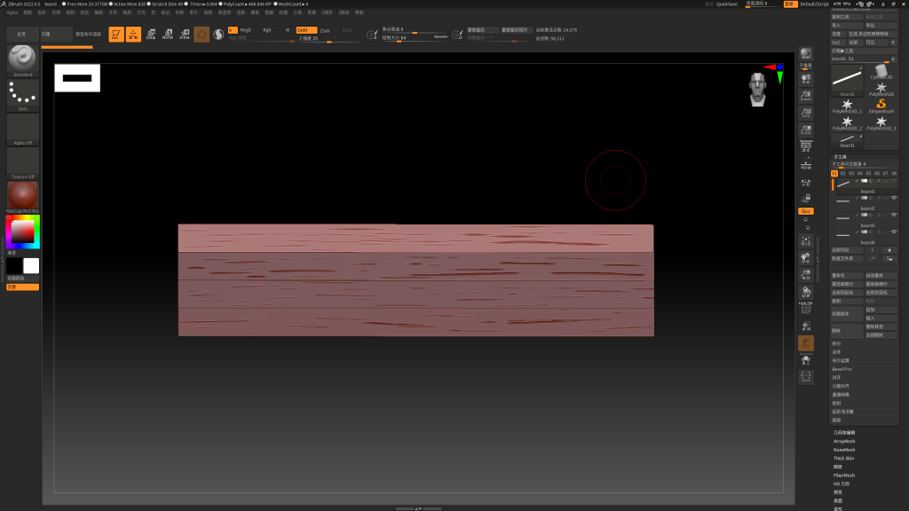Select the Standard brush thumbnail
Image resolution: width=909 pixels, height=511 pixels.
[x=22, y=59]
